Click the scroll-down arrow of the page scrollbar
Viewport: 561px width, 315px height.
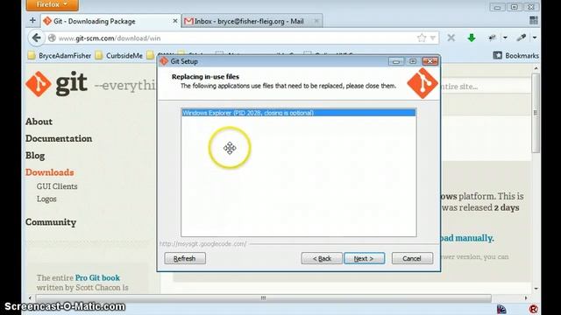pos(536,288)
